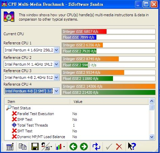Go back with green left arrow
Image resolution: width=160 pixels, height=153 pixels.
(x=73, y=147)
